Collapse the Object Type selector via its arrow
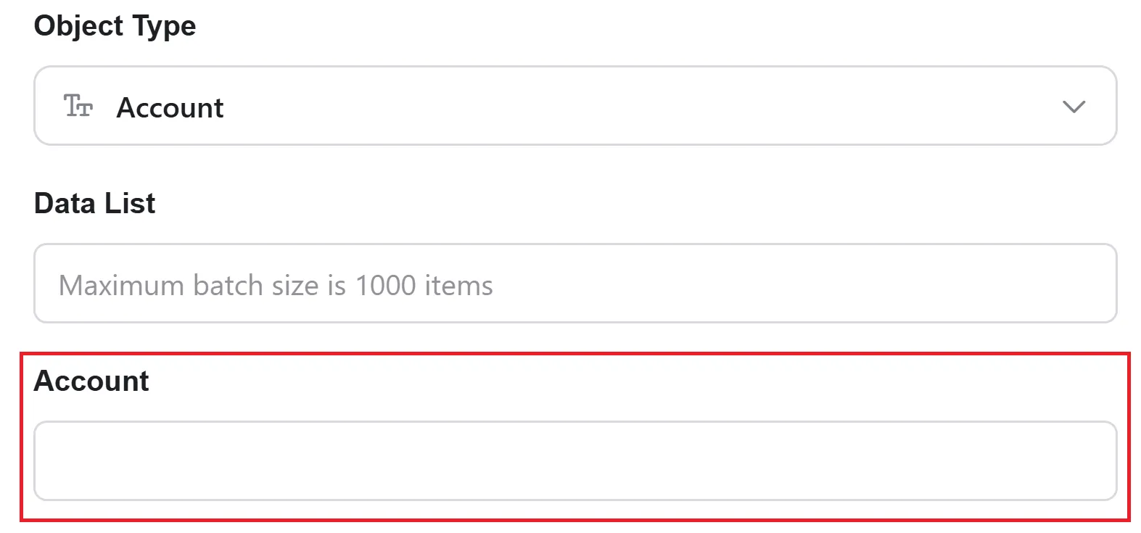 [1074, 107]
